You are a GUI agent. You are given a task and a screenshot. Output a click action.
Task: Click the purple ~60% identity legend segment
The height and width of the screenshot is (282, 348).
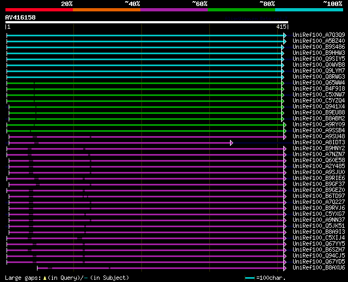174,10
